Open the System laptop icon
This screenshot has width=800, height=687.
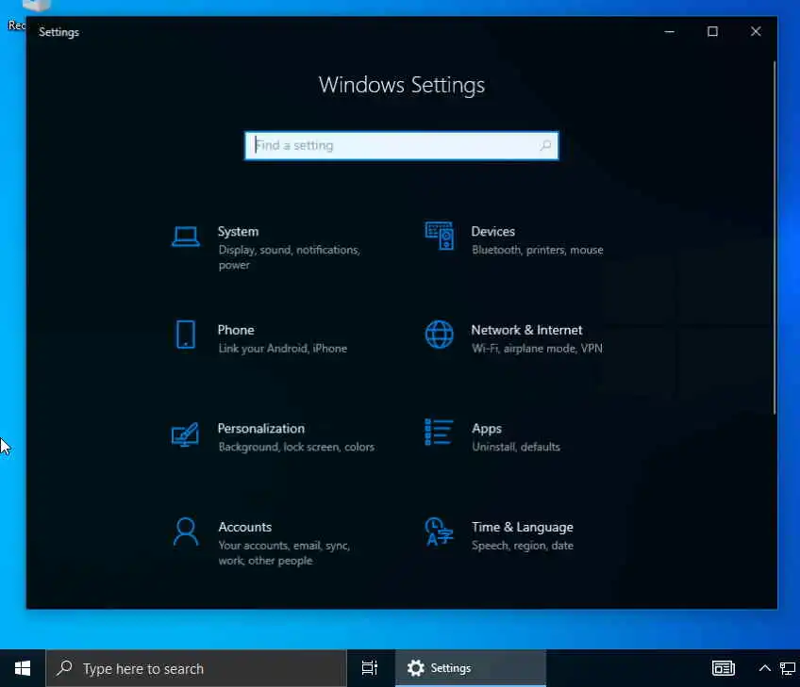coord(185,237)
